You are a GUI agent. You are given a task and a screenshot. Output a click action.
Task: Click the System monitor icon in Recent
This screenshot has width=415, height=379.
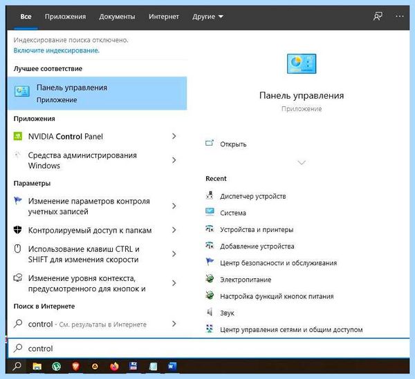[210, 212]
